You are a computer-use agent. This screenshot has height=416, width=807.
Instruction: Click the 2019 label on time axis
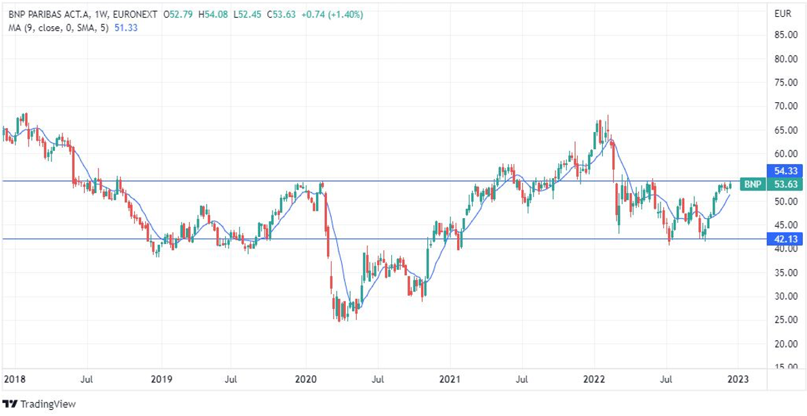pyautogui.click(x=161, y=378)
